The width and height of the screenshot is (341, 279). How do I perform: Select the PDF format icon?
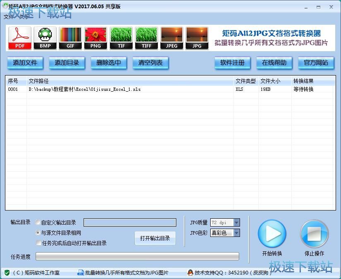[x=19, y=37]
